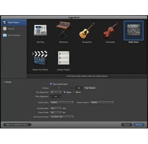Open the Surround Format dropdown
Viewport: 148px width, 144px height.
tap(62, 117)
